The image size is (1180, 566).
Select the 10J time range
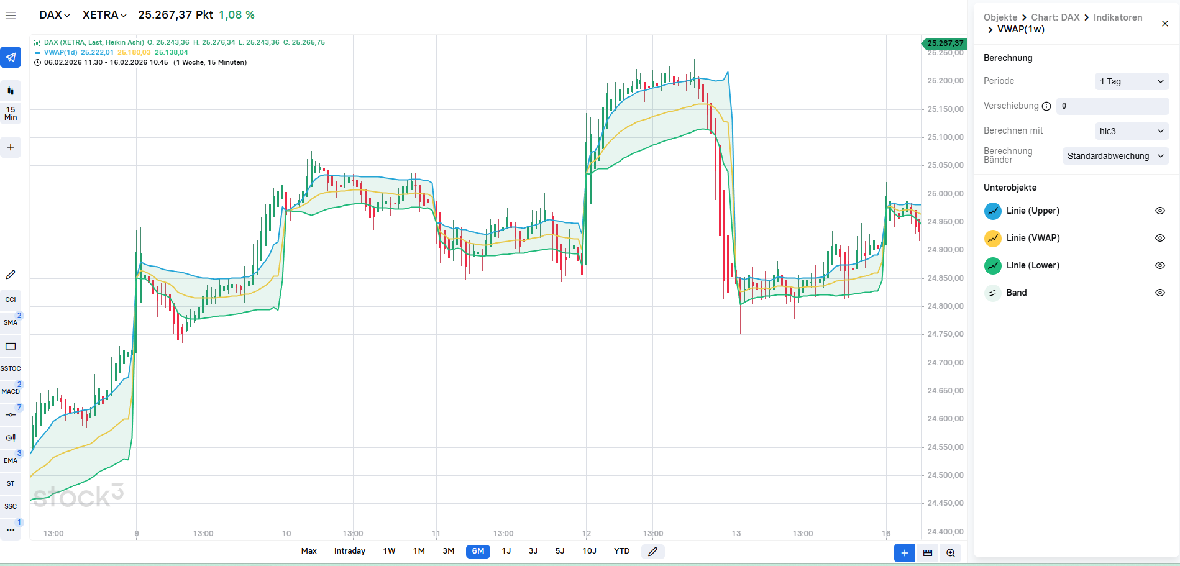589,551
